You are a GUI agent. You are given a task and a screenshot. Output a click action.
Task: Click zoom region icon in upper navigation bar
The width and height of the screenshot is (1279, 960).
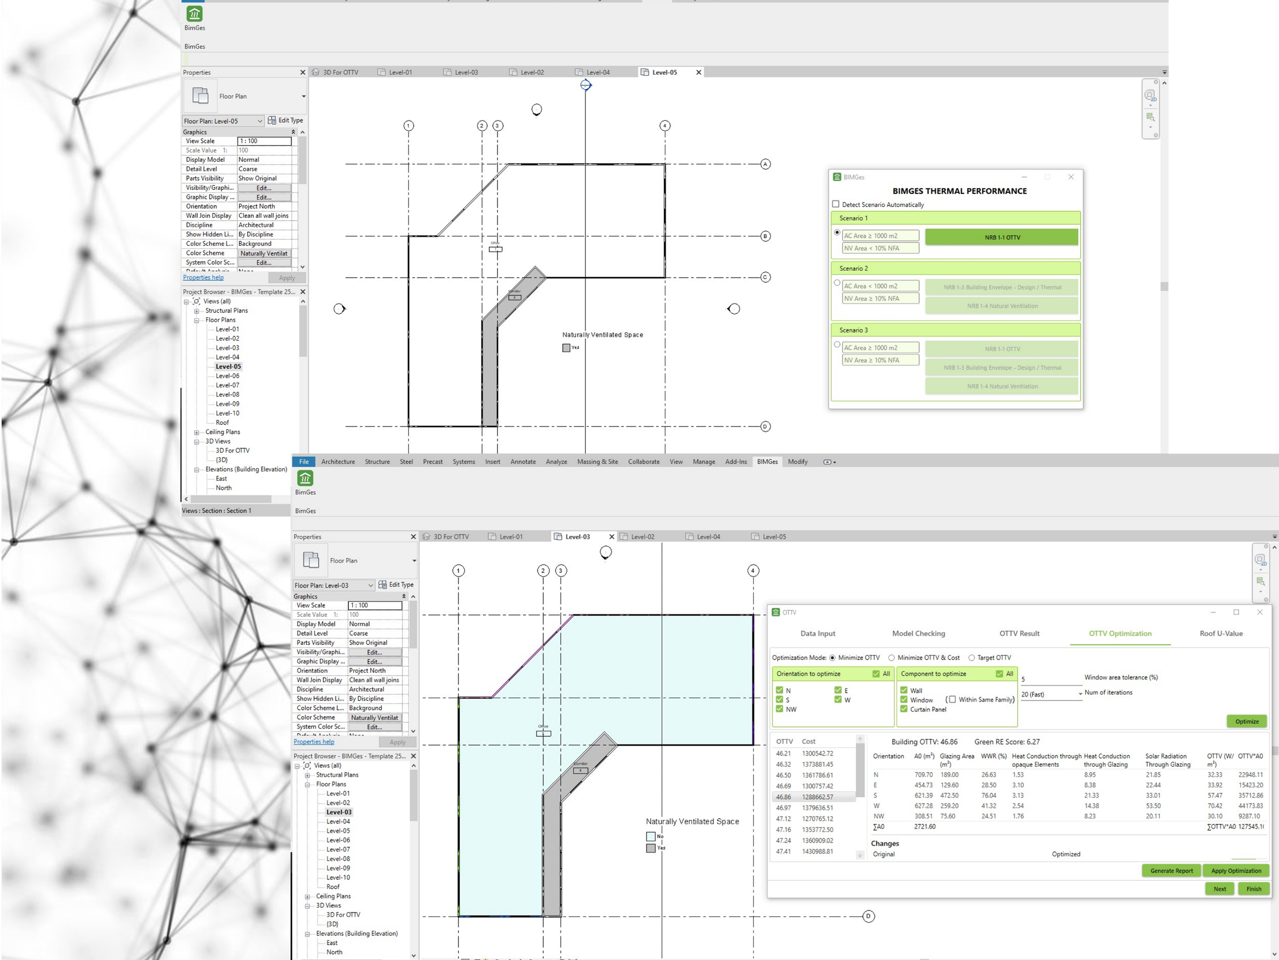tap(1150, 117)
